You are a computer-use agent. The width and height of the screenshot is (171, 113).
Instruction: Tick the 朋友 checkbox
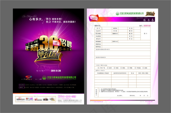(121, 68)
